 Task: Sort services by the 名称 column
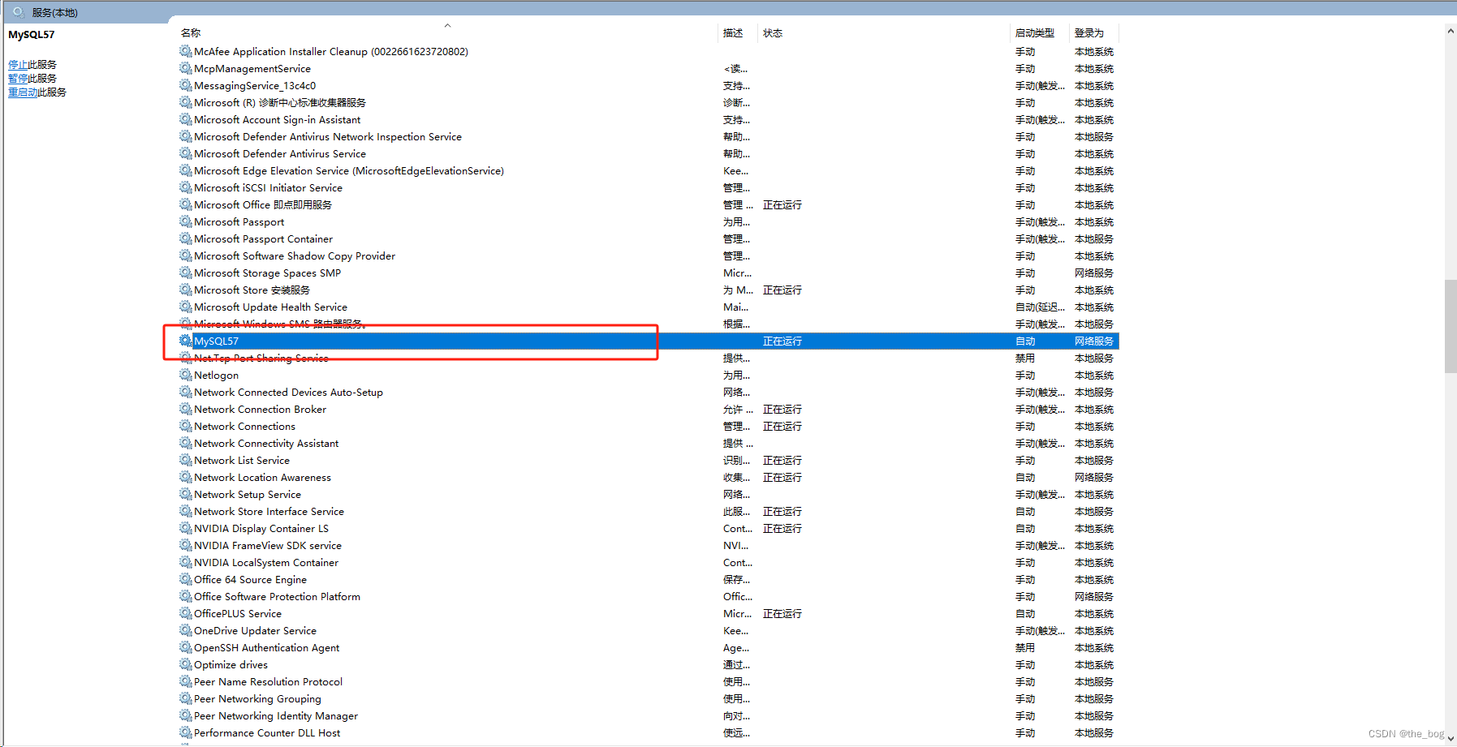click(190, 32)
